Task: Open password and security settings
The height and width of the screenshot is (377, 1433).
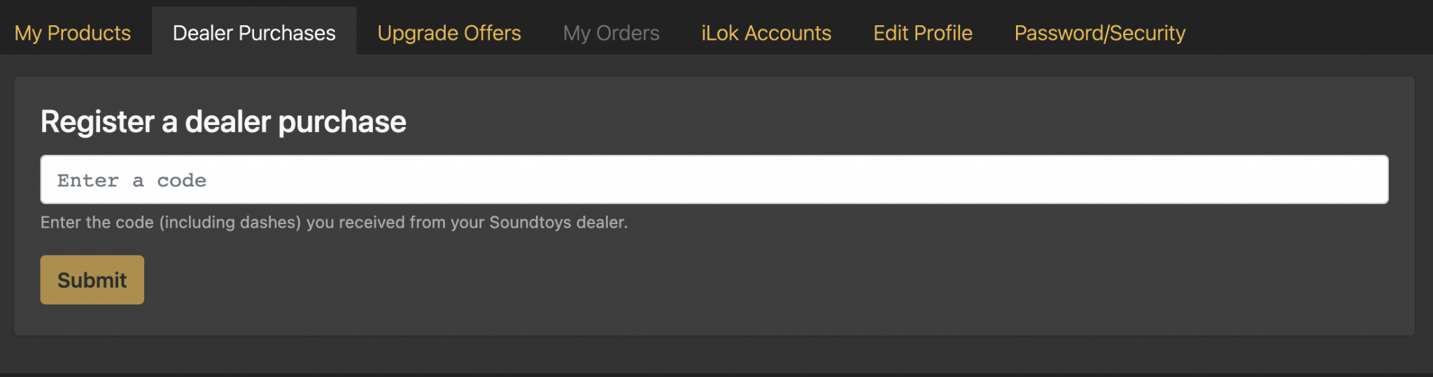Action: (x=1099, y=33)
